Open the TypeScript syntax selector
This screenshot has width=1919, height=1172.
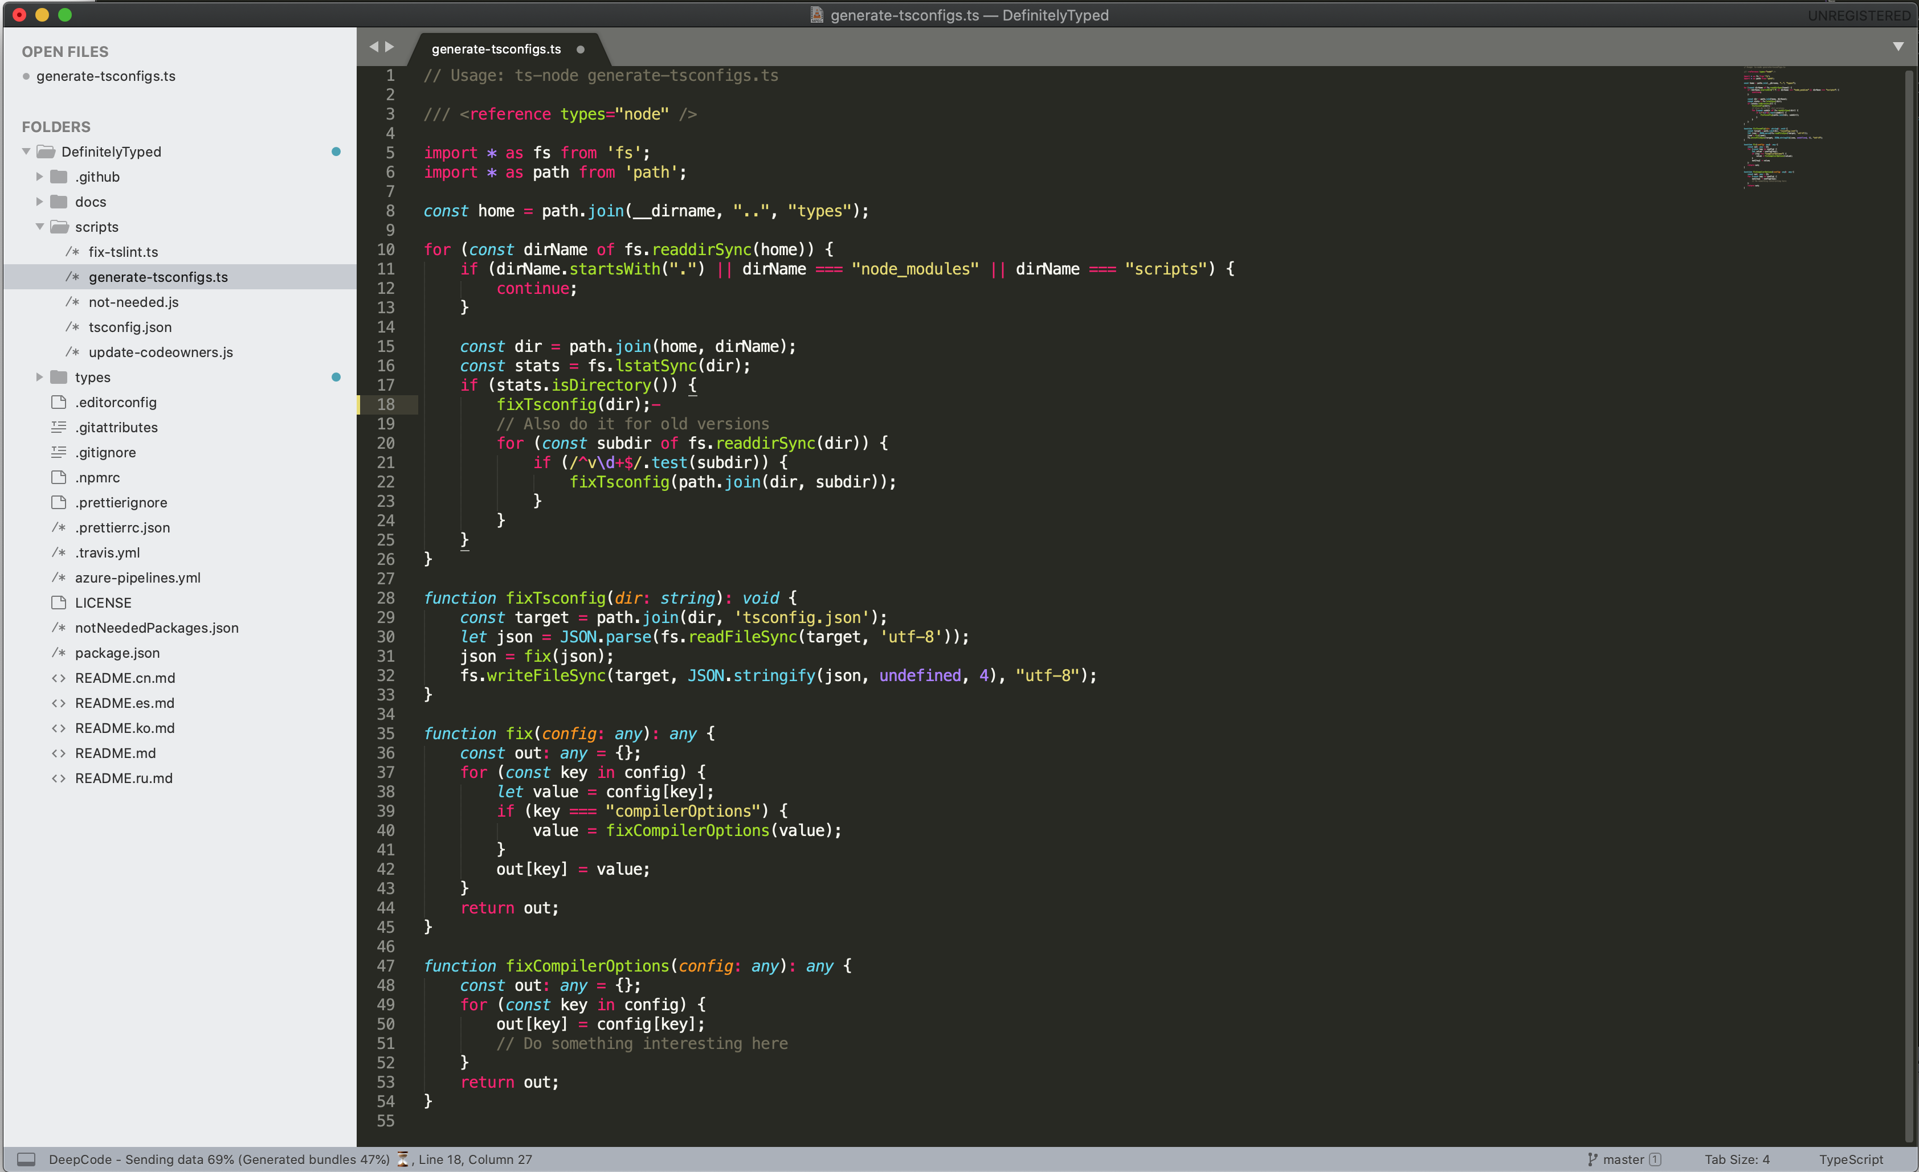[1851, 1159]
